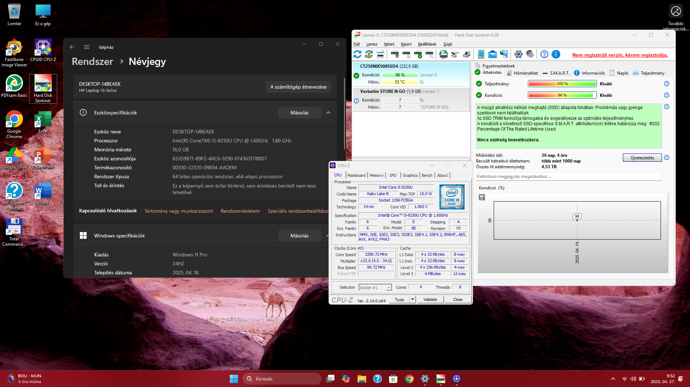This screenshot has width=690, height=387.
Task: Click the help icon beside the Teljesítmény bar
Action: pos(666,84)
